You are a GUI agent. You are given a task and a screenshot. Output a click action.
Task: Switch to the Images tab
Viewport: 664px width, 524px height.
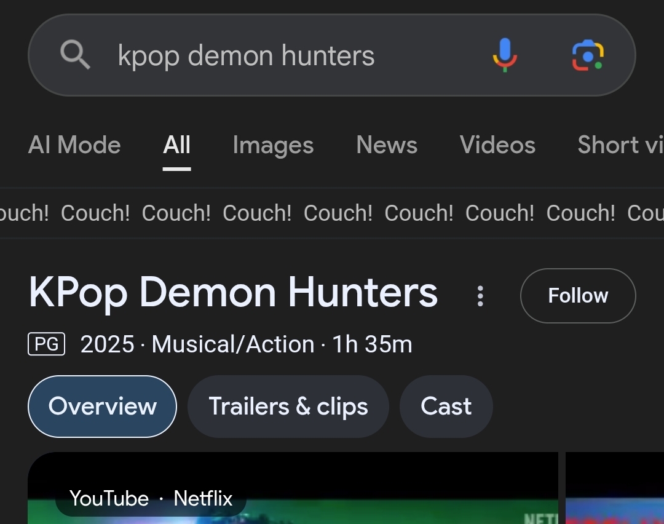[x=273, y=145]
